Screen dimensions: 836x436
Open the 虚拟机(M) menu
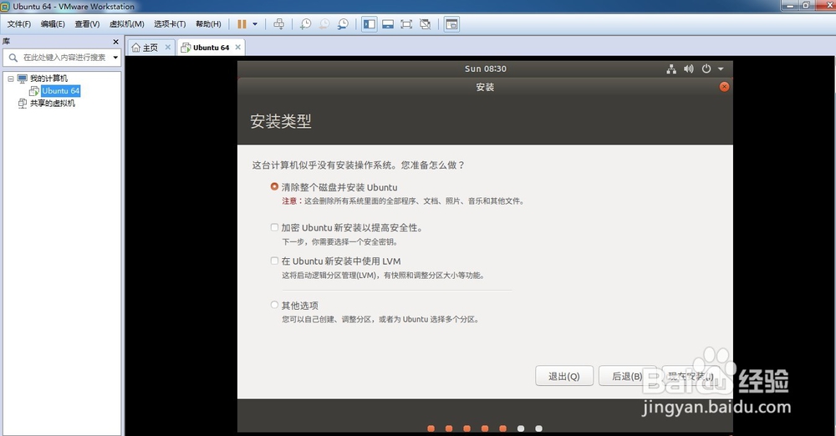coord(126,24)
